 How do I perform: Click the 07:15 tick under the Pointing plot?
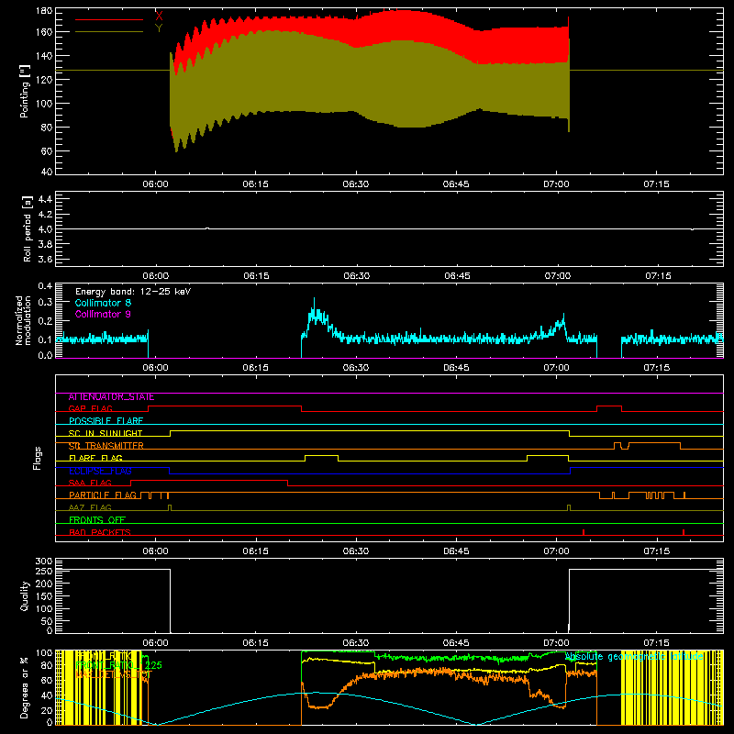click(656, 184)
